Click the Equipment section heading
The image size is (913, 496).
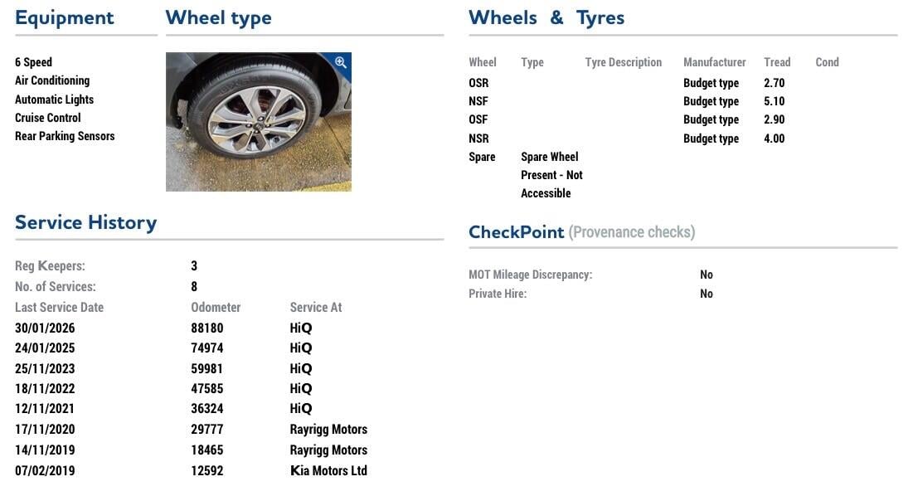[x=65, y=17]
